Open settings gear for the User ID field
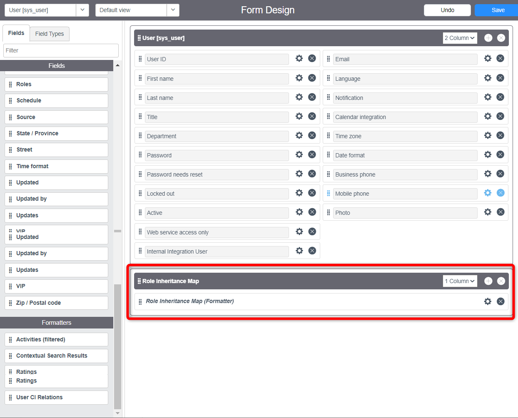Image resolution: width=518 pixels, height=418 pixels. click(x=299, y=59)
